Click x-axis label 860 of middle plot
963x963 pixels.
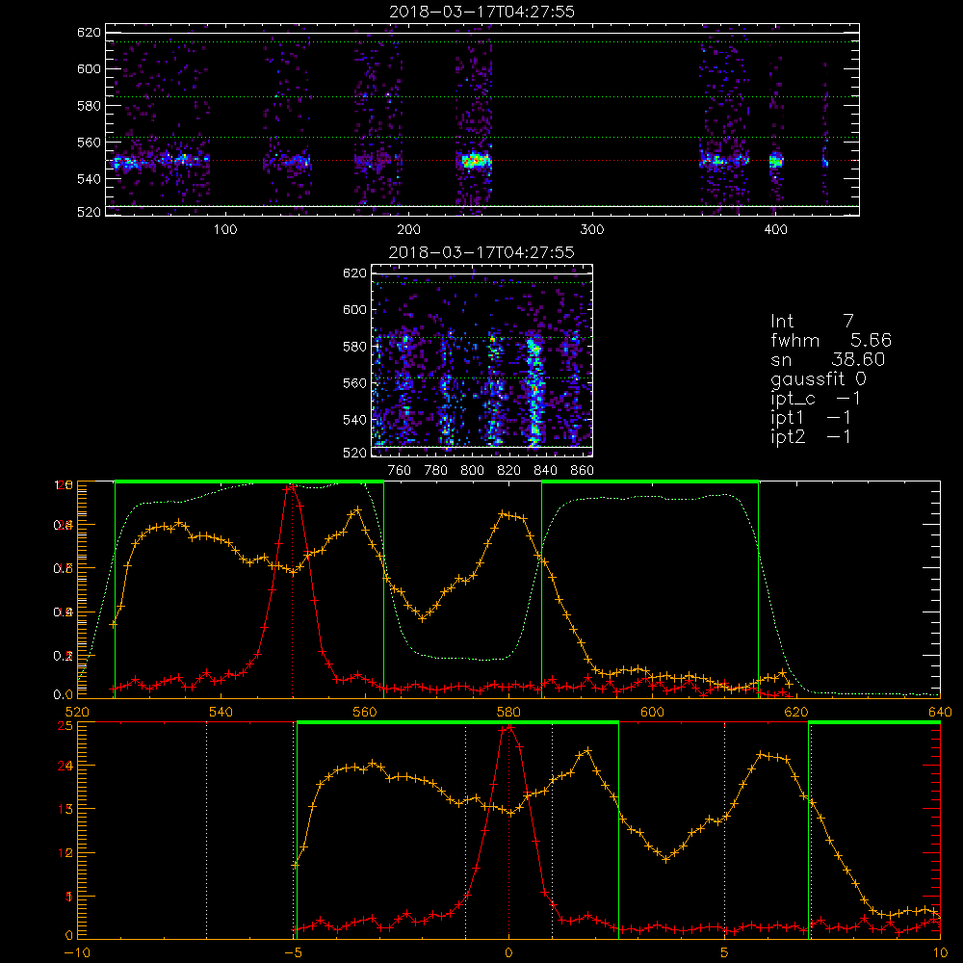pyautogui.click(x=583, y=471)
